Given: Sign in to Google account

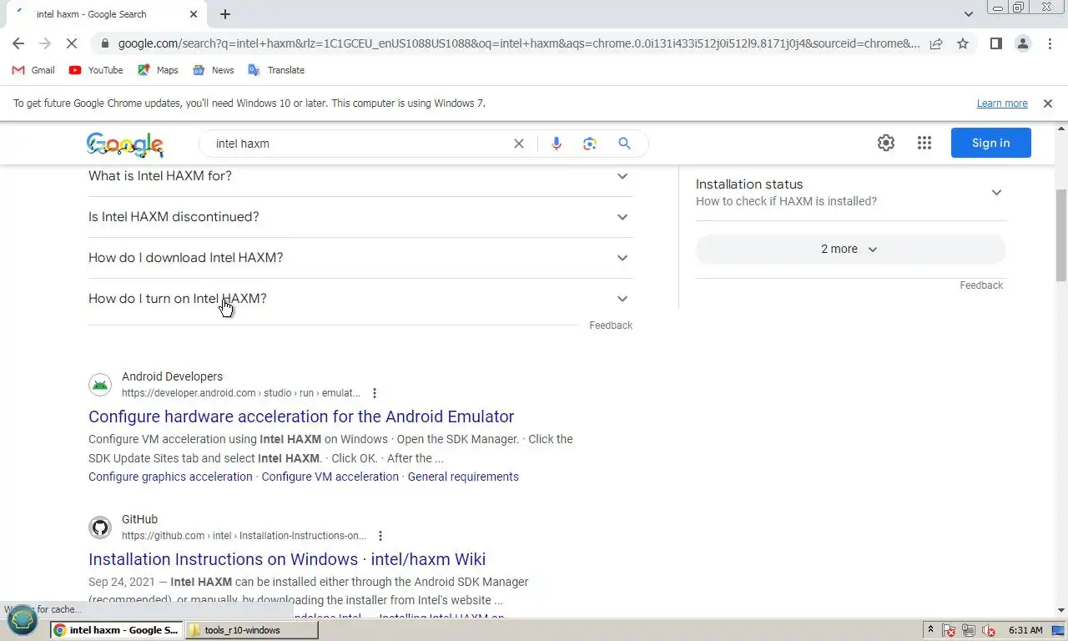Looking at the screenshot, I should click(x=990, y=143).
